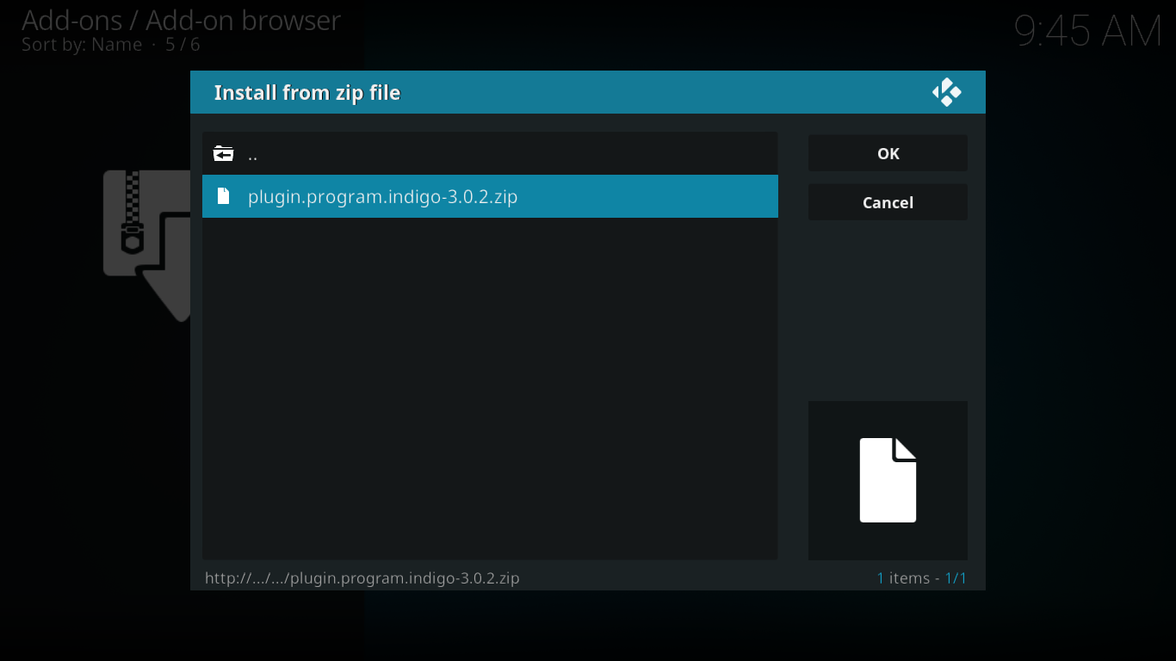Click the "Install from zip file" title bar
This screenshot has width=1176, height=661.
[x=306, y=92]
